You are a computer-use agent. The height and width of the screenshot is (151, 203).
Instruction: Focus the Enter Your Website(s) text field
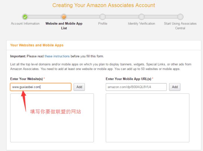click(x=41, y=87)
